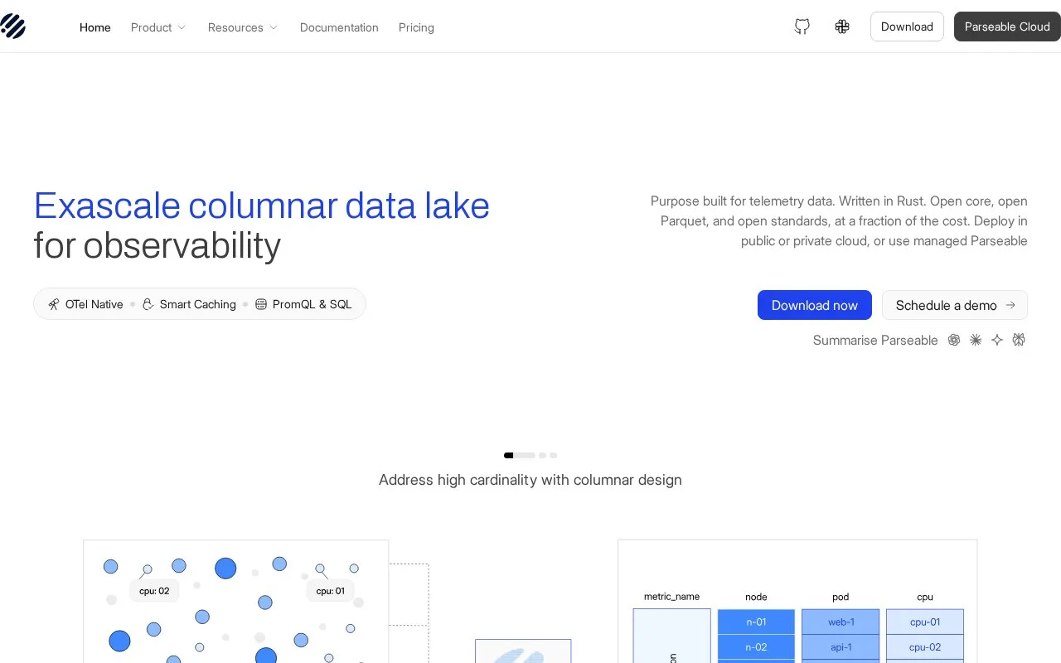Click the butterfly-shaped AI summary icon

[x=1019, y=340]
